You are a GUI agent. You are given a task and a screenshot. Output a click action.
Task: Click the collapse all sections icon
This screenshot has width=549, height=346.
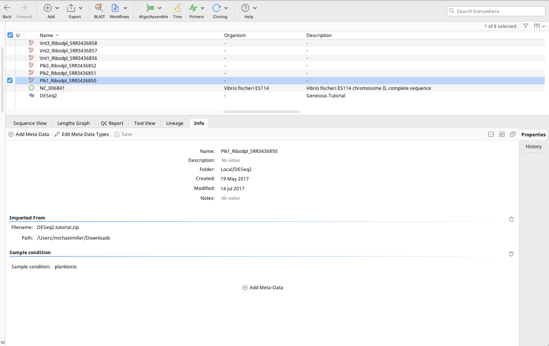491,134
